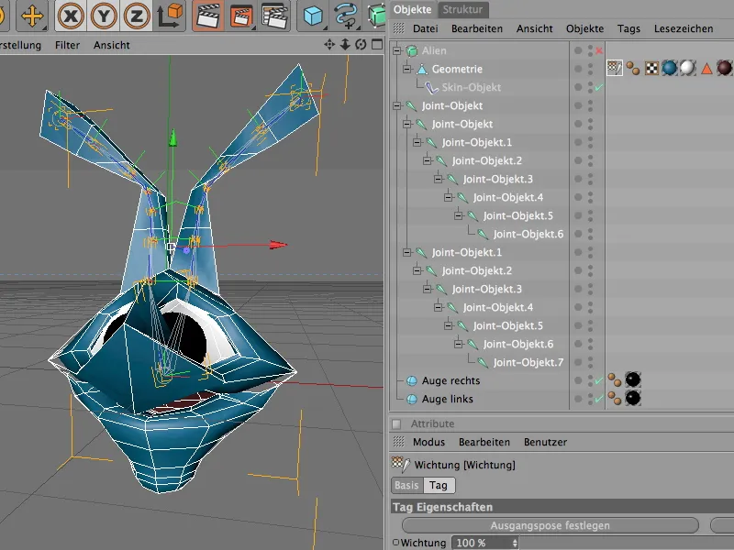
Task: Toggle the green checkmark of Auge rechts
Action: pos(599,380)
